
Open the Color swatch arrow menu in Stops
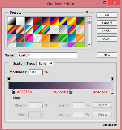(43, 114)
